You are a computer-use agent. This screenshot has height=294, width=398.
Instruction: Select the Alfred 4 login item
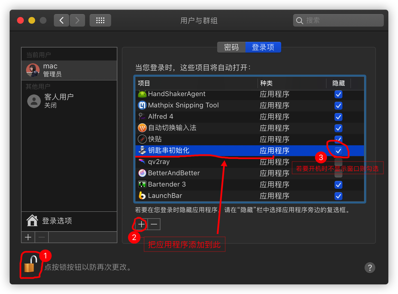pos(250,117)
